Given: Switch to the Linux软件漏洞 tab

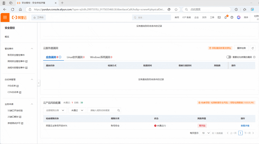Looking at the screenshot, I should point(76,57).
